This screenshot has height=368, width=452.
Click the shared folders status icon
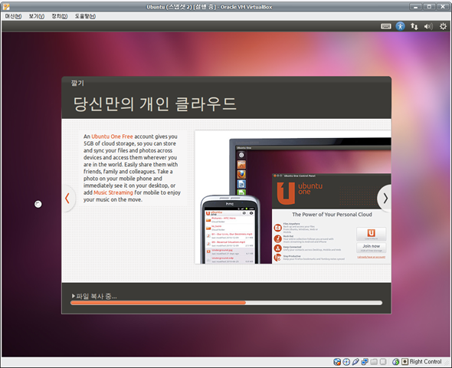tap(374, 362)
